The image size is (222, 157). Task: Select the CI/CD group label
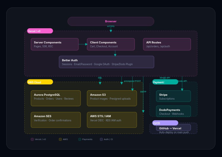[165, 123]
